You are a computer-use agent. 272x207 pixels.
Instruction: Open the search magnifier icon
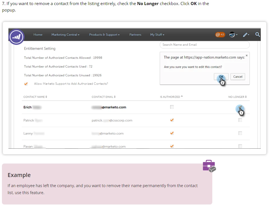[x=257, y=34]
